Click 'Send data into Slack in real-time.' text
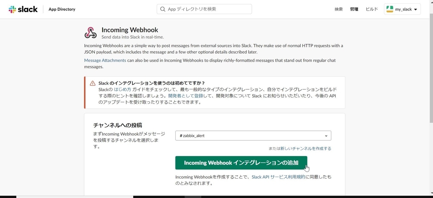 133,37
